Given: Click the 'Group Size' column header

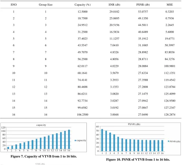Looking at the screenshot, I should [45, 5].
